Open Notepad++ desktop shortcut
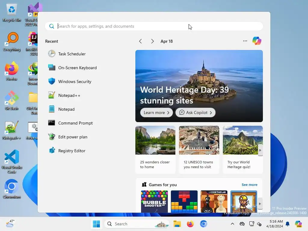This screenshot has height=231, width=308. pyautogui.click(x=12, y=130)
